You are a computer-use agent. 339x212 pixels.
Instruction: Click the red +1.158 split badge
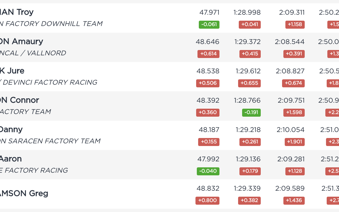(295, 24)
